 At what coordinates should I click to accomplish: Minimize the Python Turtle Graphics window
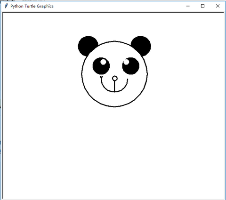pyautogui.click(x=188, y=6)
